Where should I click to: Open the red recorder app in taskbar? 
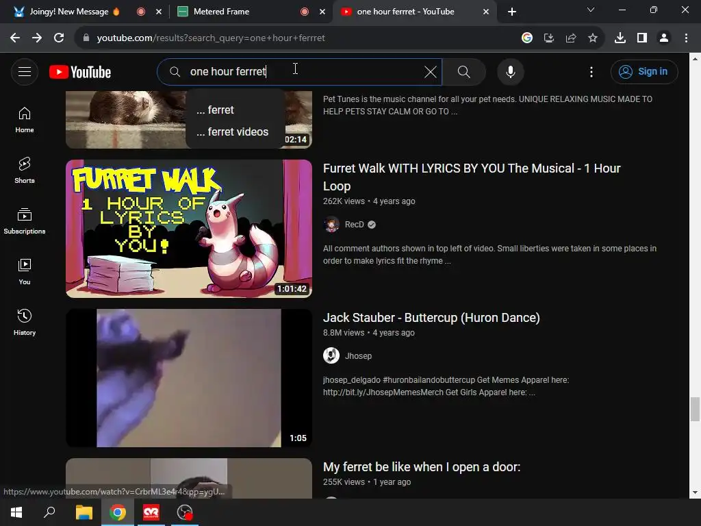pyautogui.click(x=151, y=512)
